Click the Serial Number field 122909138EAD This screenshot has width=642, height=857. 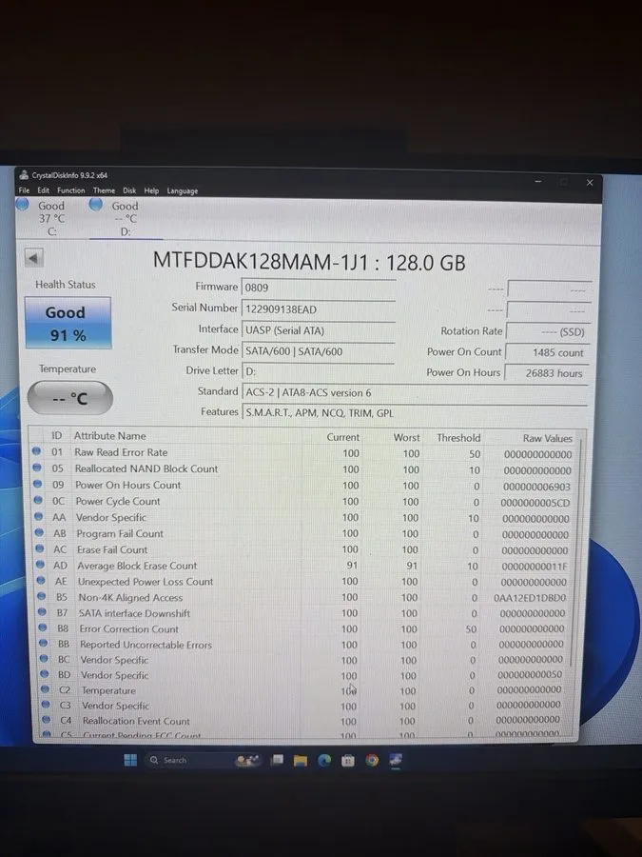pos(319,309)
